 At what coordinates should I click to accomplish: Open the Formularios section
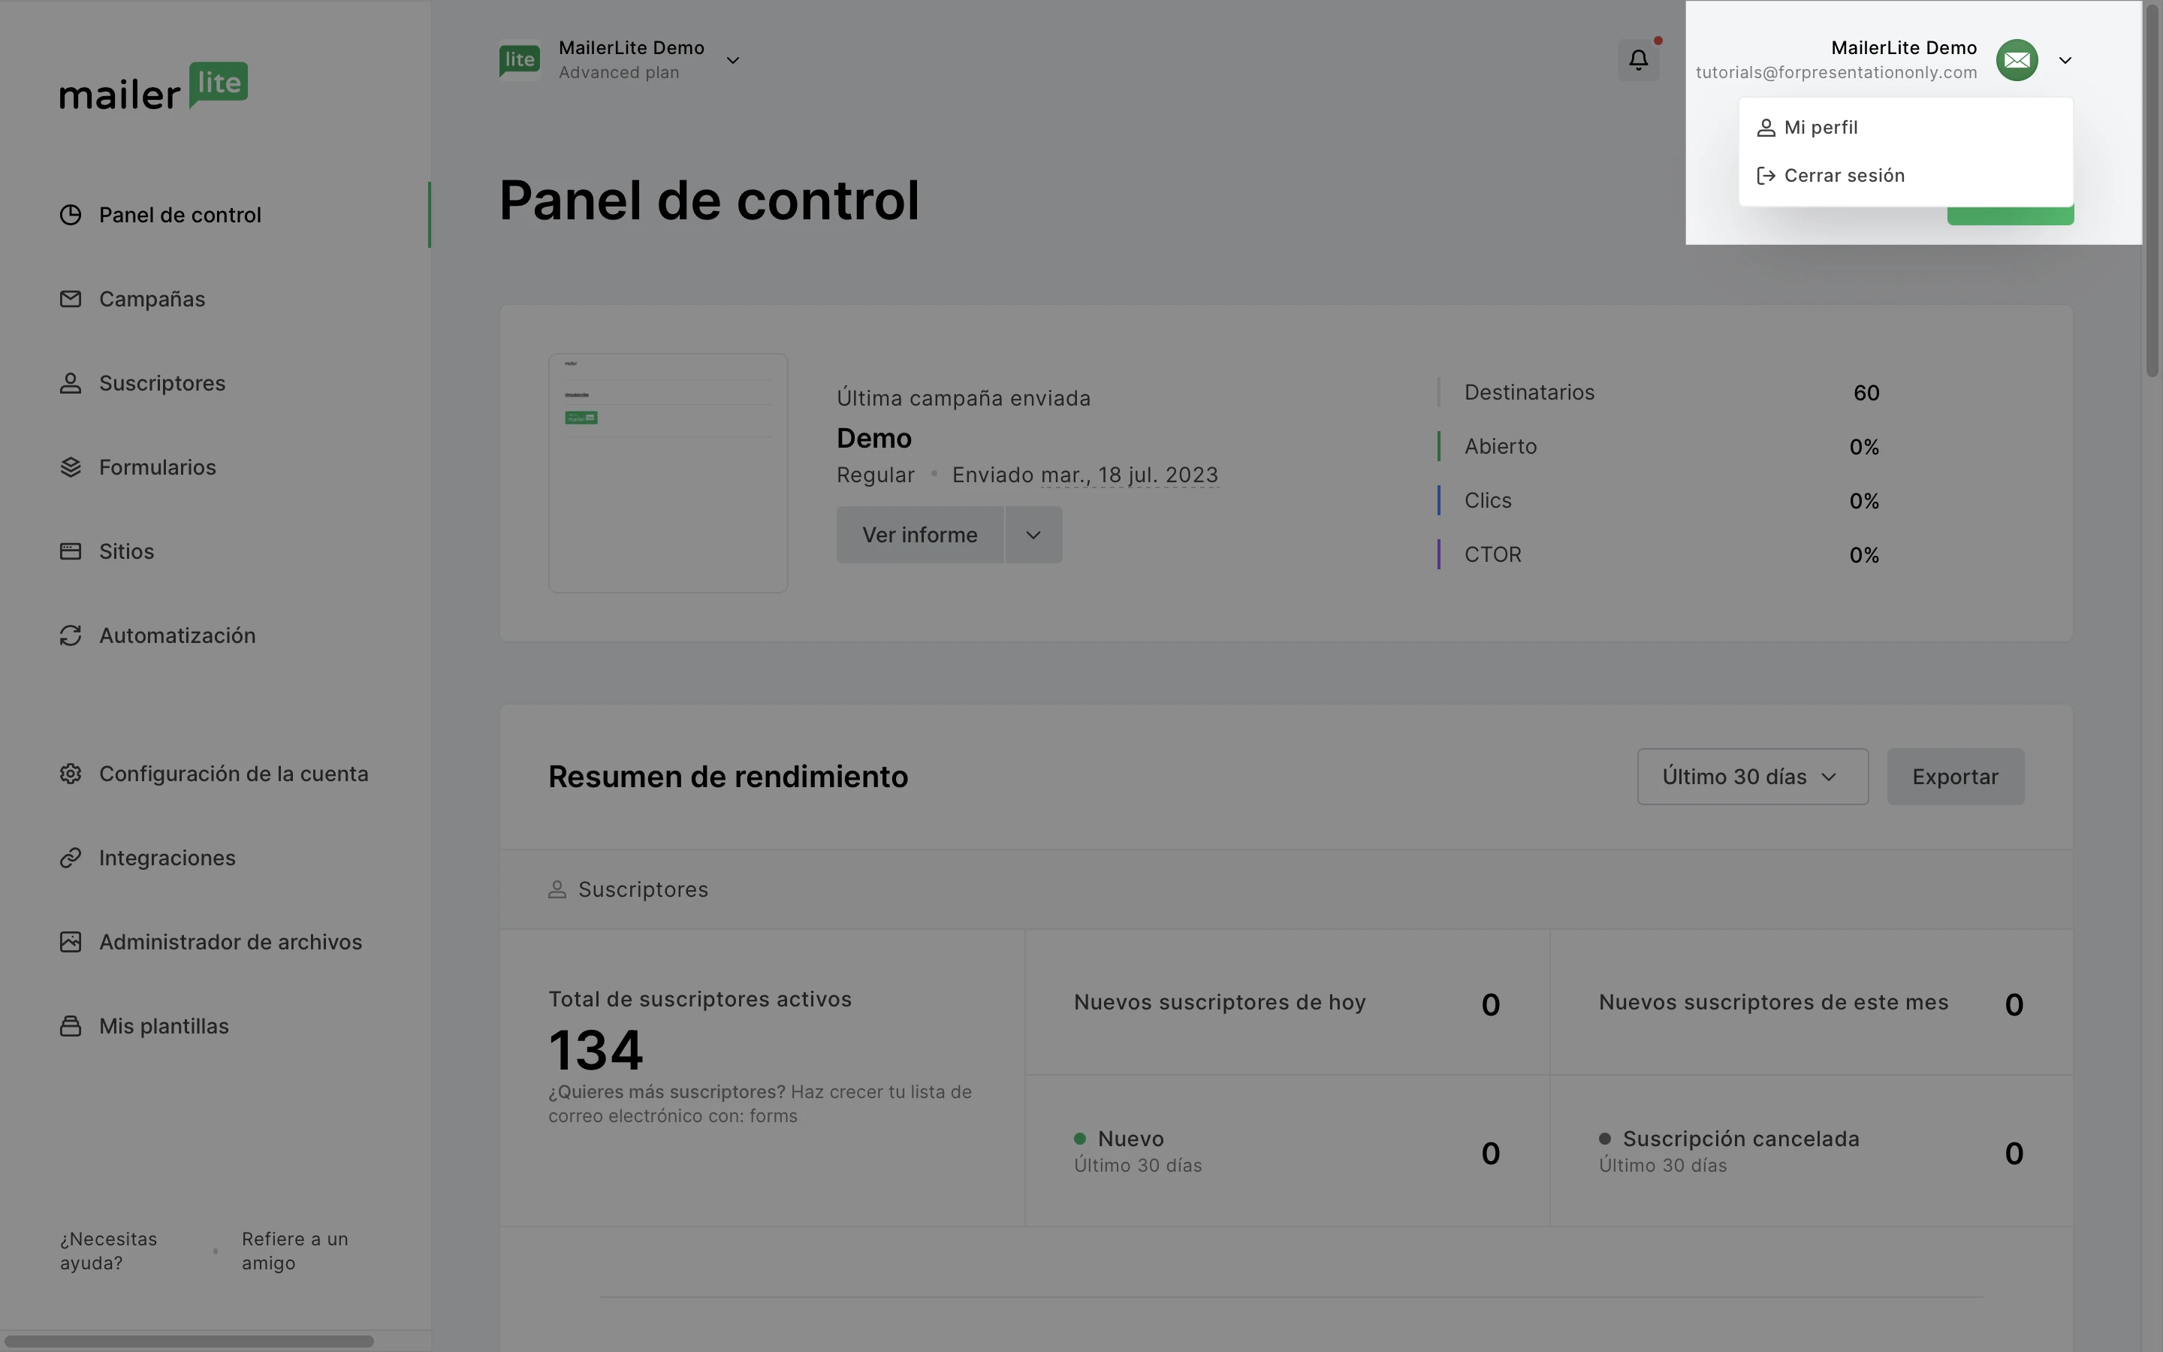[157, 466]
